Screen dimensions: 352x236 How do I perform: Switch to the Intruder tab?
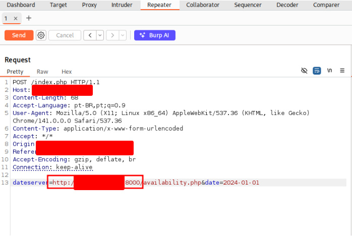(121, 5)
